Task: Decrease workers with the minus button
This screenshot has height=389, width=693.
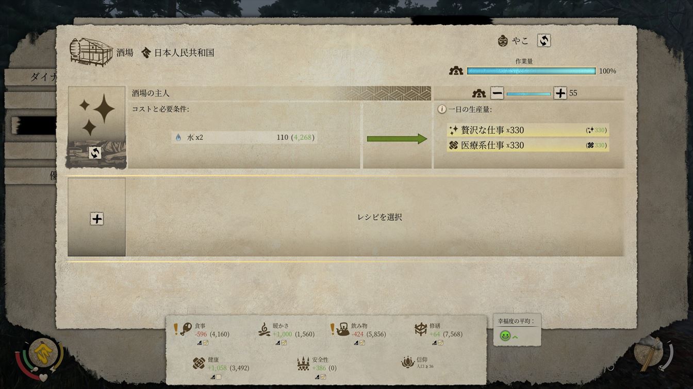Action: pos(497,93)
